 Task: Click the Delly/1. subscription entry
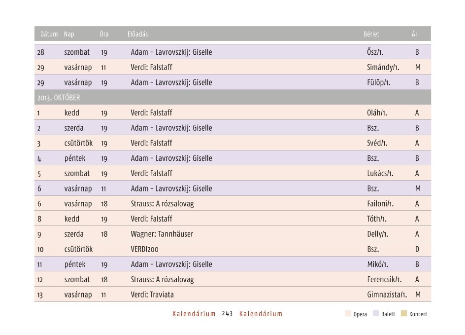[377, 234]
